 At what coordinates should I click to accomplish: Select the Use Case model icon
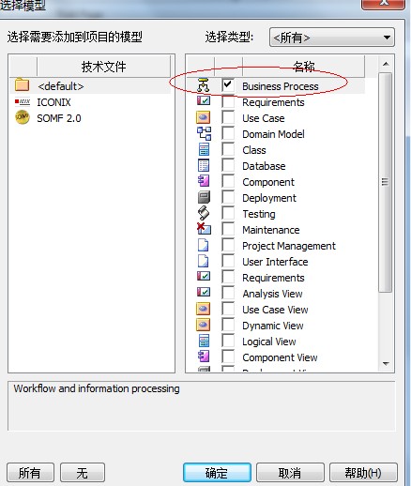[x=204, y=118]
